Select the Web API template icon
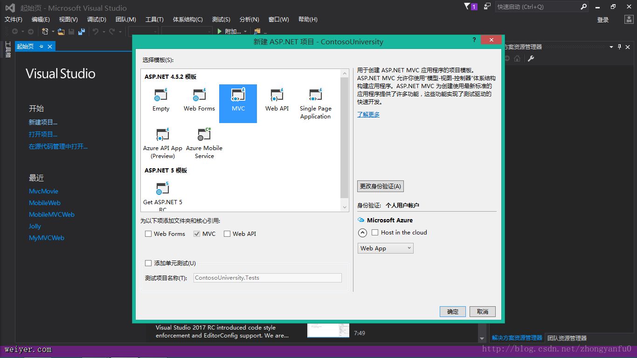Viewport: 637px width, 358px height. point(277,96)
